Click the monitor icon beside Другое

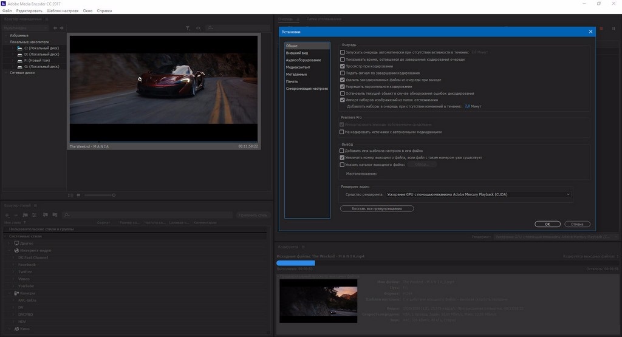pyautogui.click(x=16, y=243)
